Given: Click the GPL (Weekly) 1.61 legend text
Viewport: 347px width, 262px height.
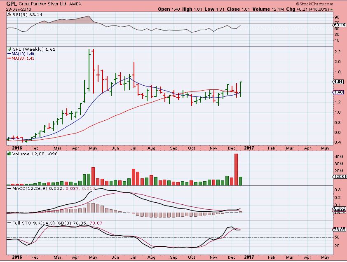Looking at the screenshot, I should pos(34,49).
